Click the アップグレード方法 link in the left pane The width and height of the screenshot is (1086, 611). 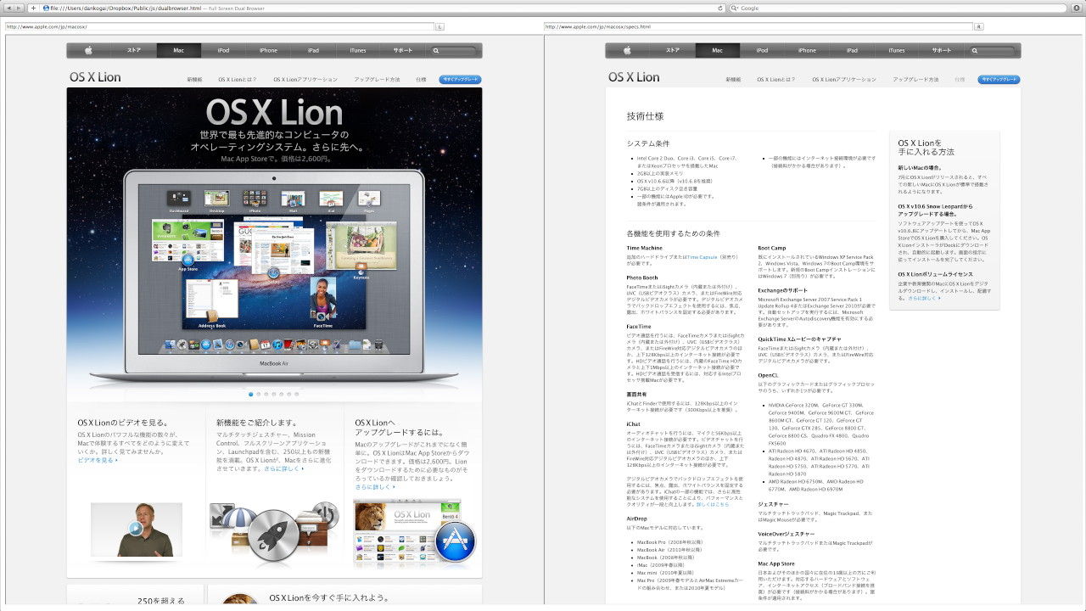377,79
